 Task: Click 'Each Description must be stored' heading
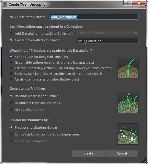click(x=46, y=26)
